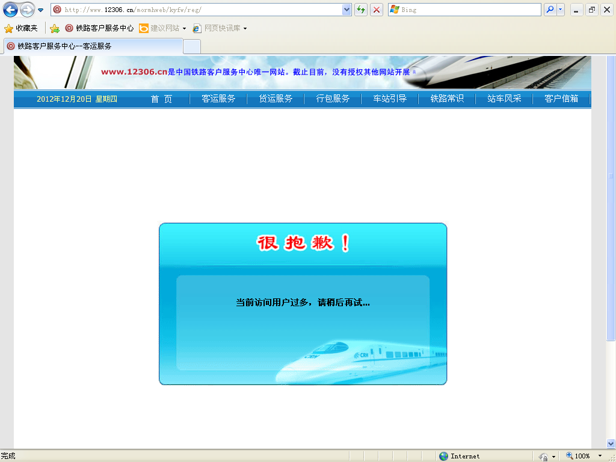Click the vertical scrollbar thumb
The width and height of the screenshot is (616, 462).
pyautogui.click(x=611, y=197)
